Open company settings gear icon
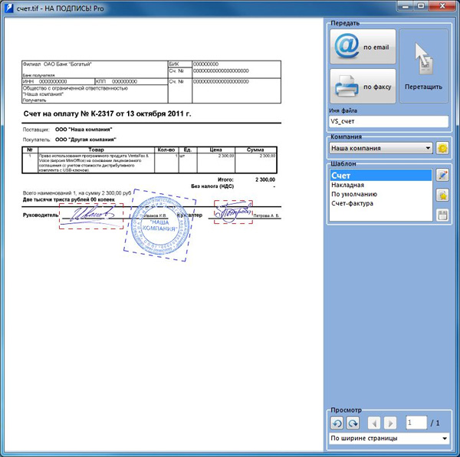460x457 pixels. [442, 148]
